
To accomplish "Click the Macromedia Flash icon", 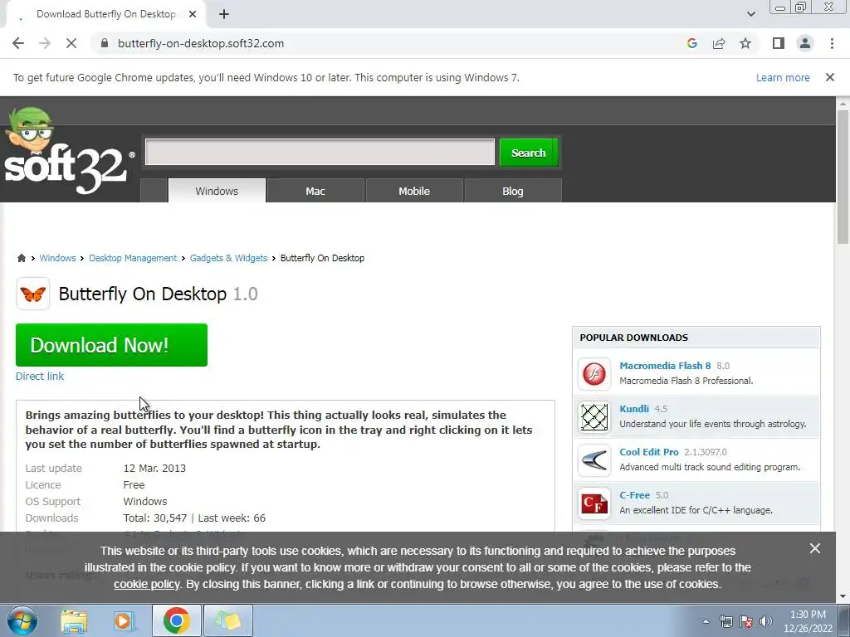I will pos(594,374).
